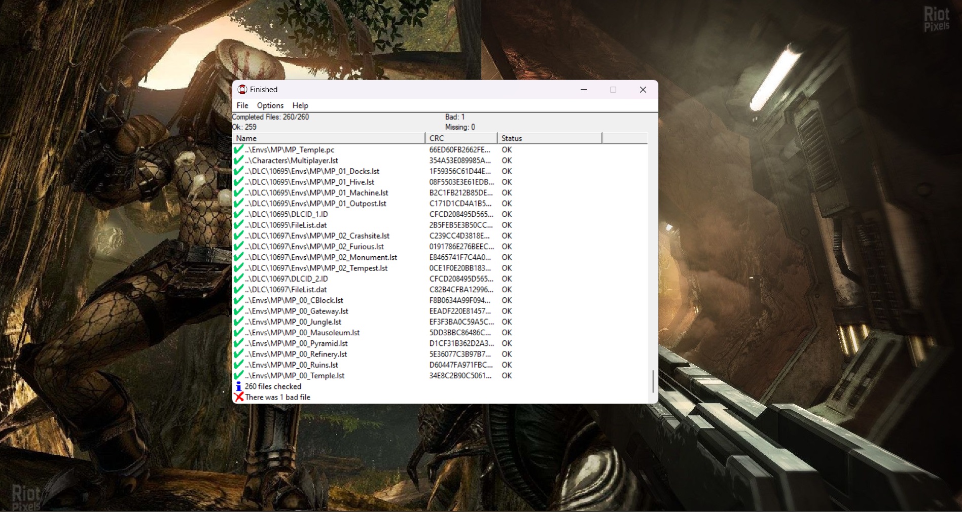Click the 'Completed Files: 260/260' counter
This screenshot has height=512, width=962.
[x=270, y=117]
